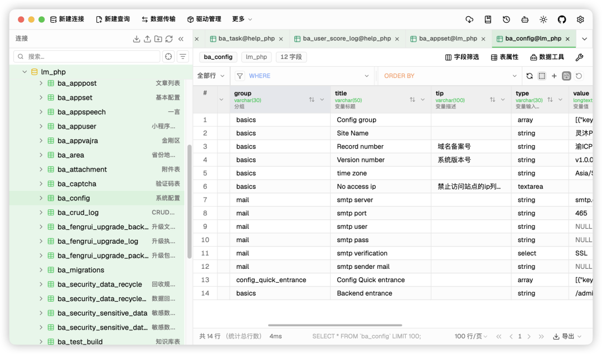
Task: Refresh table data icon
Action: pyautogui.click(x=530, y=76)
